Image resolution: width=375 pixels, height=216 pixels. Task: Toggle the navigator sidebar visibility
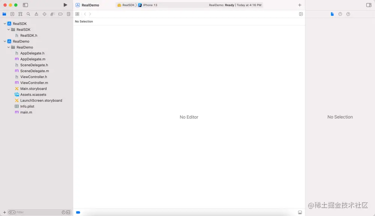pyautogui.click(x=25, y=5)
